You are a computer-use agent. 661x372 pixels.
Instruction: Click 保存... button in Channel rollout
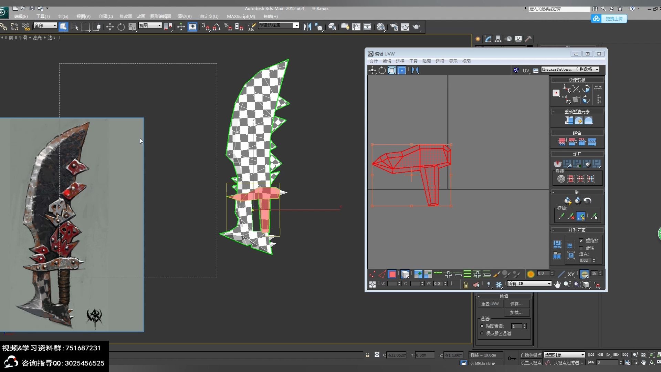point(516,304)
